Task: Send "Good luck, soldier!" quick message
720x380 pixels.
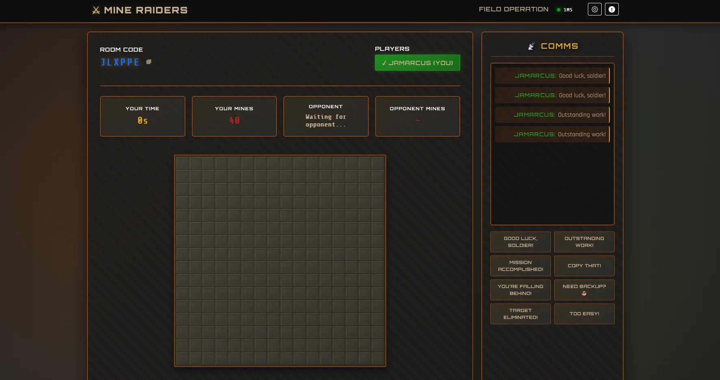Action: [x=520, y=242]
